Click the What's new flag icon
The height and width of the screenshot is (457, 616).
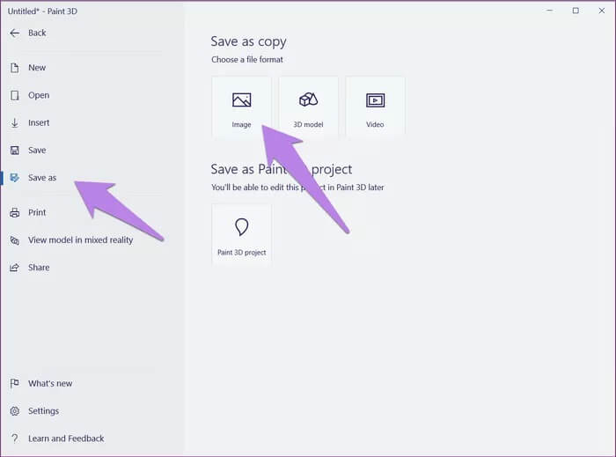[x=15, y=383]
